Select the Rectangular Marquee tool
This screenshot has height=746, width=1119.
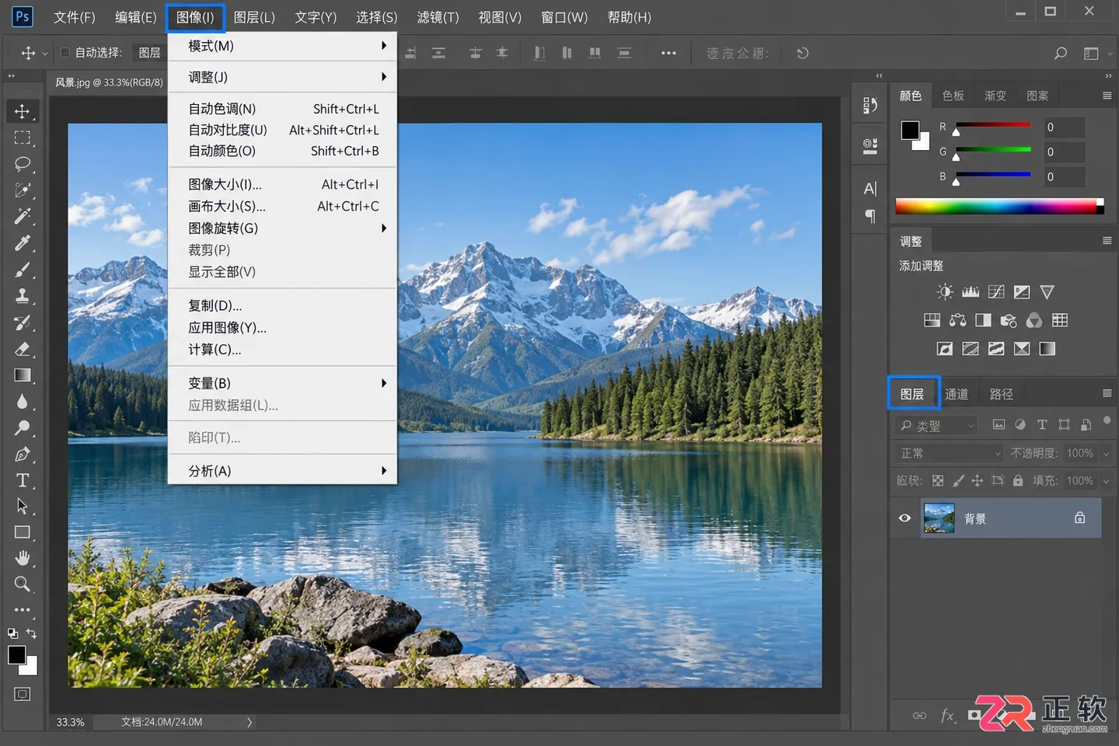(x=23, y=138)
